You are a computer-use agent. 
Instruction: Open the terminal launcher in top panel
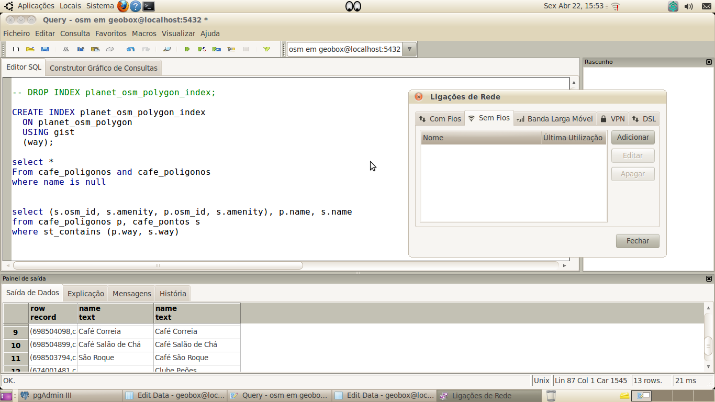(x=149, y=6)
